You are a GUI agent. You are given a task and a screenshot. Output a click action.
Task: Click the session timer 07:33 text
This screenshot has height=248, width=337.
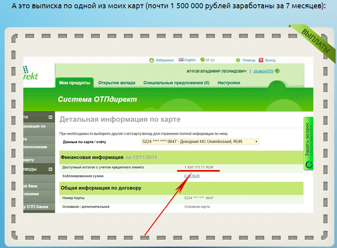click(210, 60)
